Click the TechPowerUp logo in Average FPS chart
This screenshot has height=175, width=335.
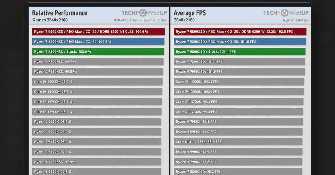coord(286,13)
